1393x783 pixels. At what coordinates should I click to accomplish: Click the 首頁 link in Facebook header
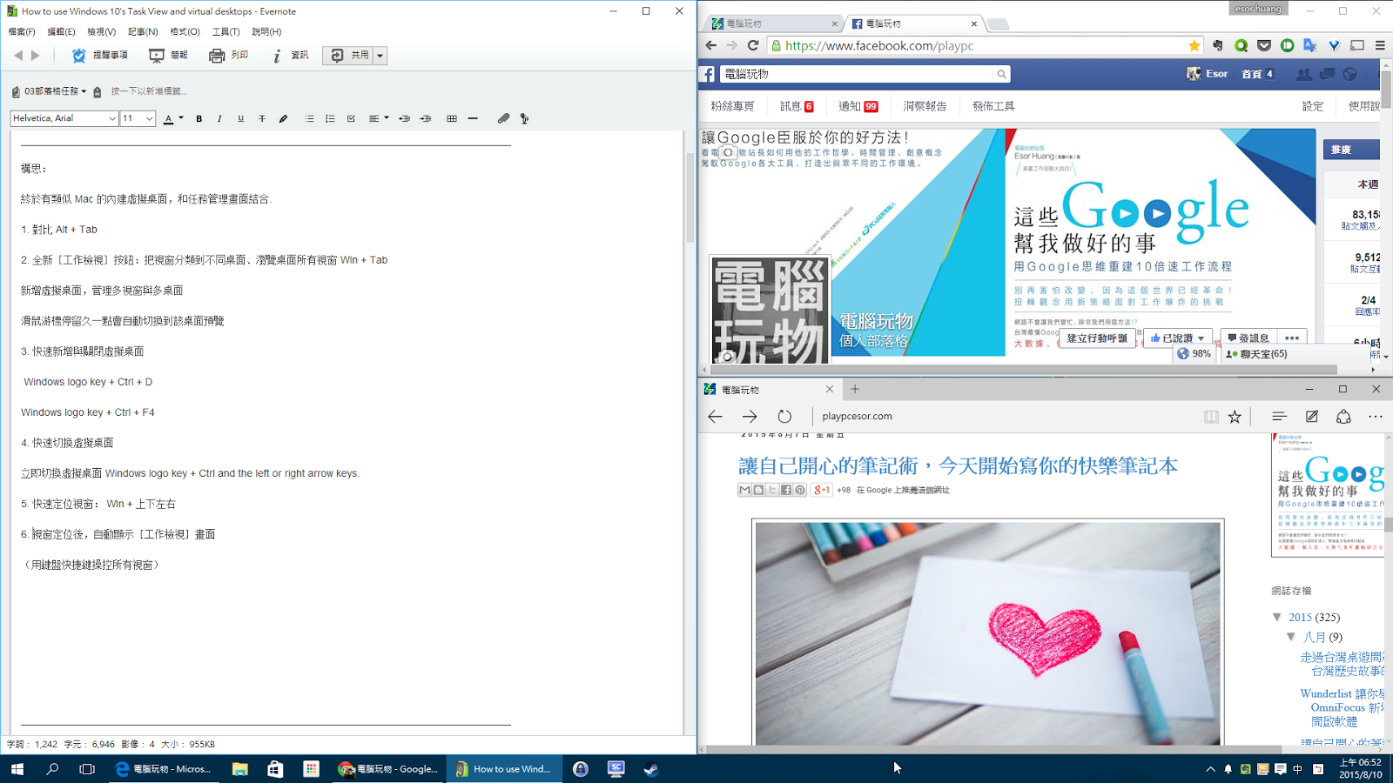point(1252,74)
